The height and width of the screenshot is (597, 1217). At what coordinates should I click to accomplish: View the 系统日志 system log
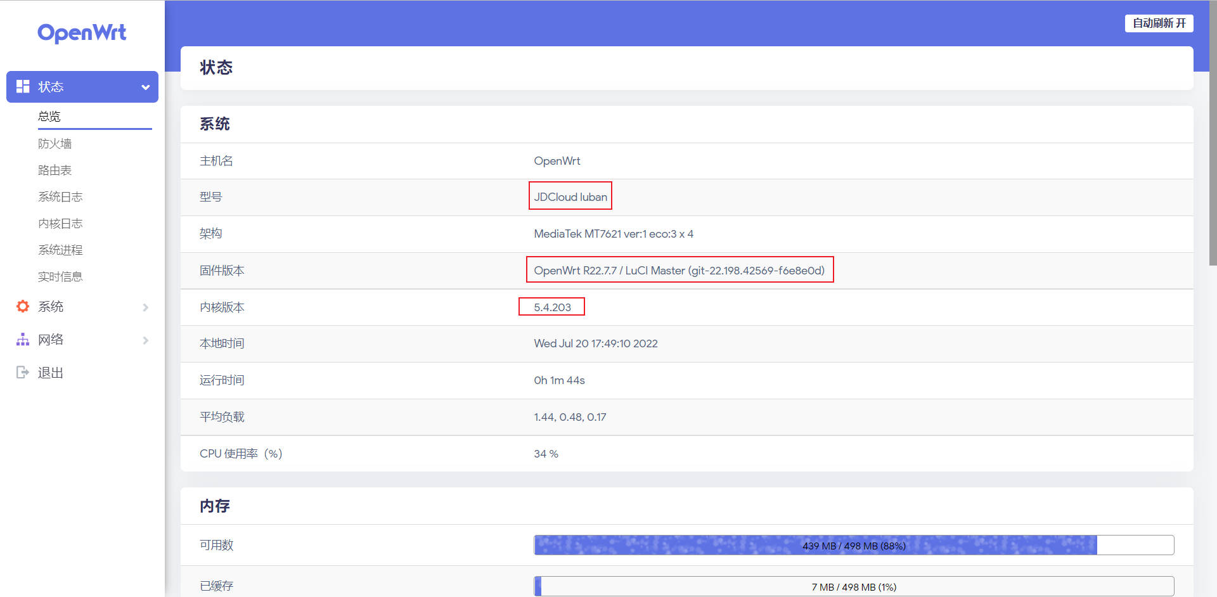pyautogui.click(x=60, y=197)
